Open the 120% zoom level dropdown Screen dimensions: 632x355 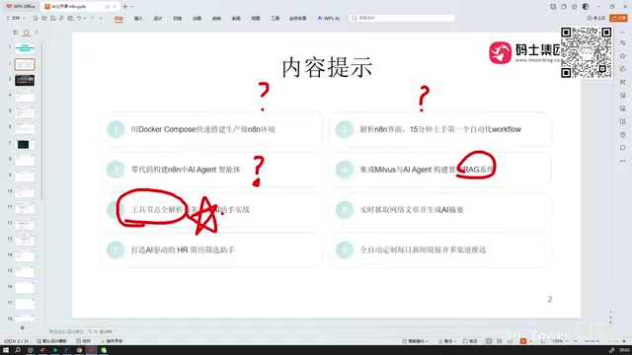[x=559, y=341]
